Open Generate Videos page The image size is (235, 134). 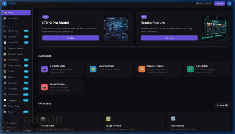pos(16,48)
